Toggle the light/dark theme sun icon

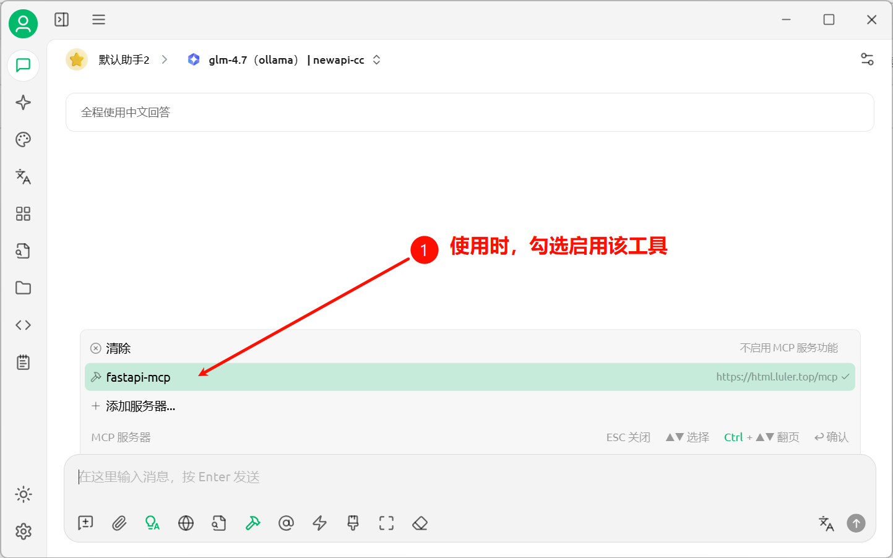tap(24, 494)
